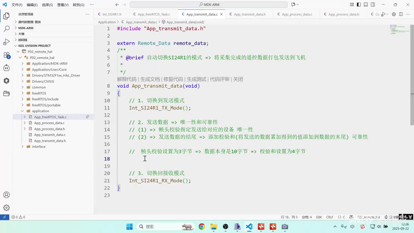Collapse the KEIL UVISION PROJECT section
414x233 pixels.
point(53,46)
